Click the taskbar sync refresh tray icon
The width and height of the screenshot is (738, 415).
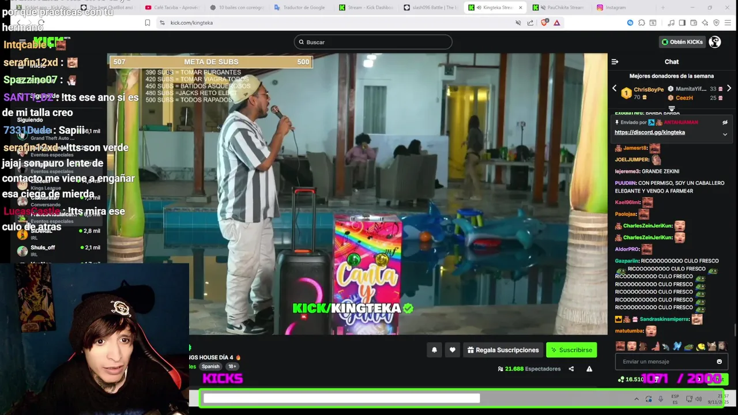click(x=649, y=399)
